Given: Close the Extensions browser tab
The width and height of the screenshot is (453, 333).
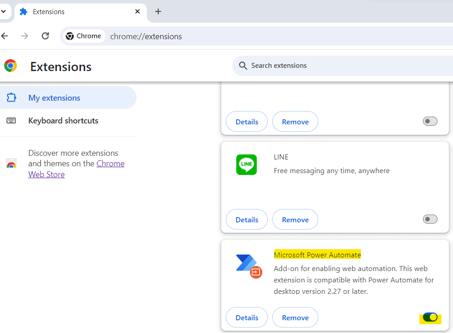Looking at the screenshot, I should pyautogui.click(x=137, y=11).
